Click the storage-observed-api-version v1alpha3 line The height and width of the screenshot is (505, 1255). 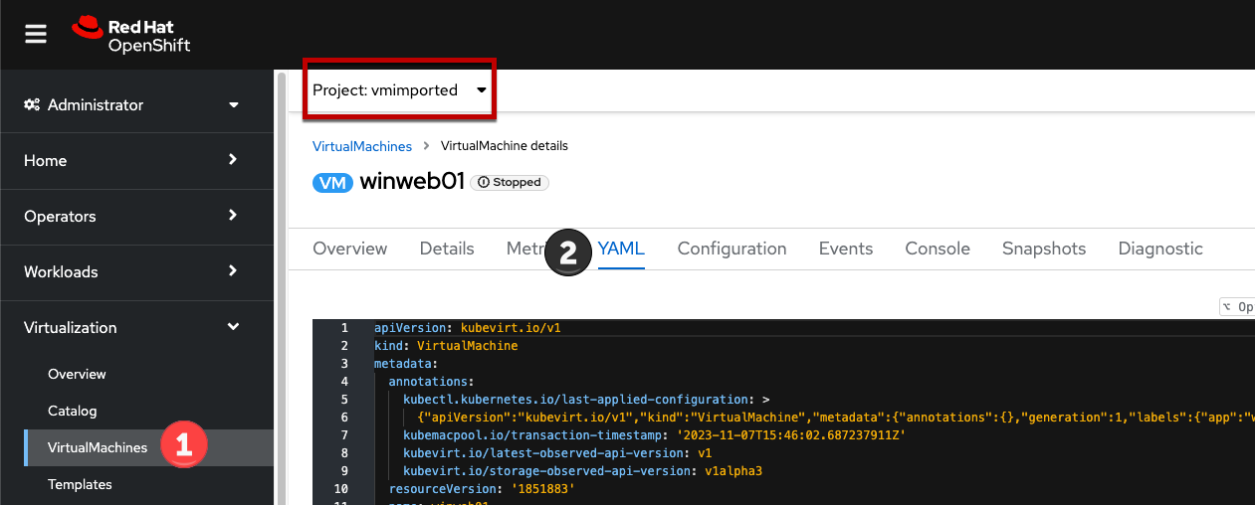tap(582, 471)
